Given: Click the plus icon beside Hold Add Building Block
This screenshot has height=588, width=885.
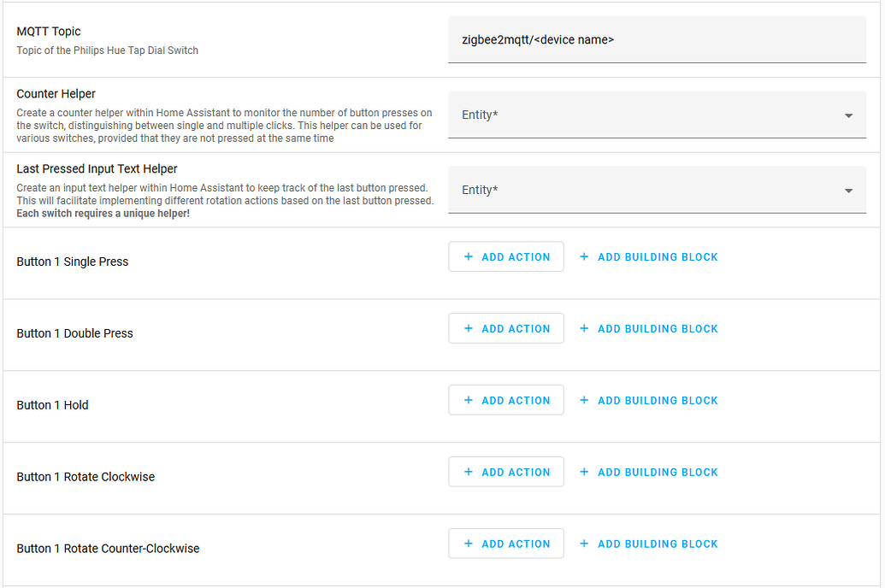Looking at the screenshot, I should coord(584,400).
